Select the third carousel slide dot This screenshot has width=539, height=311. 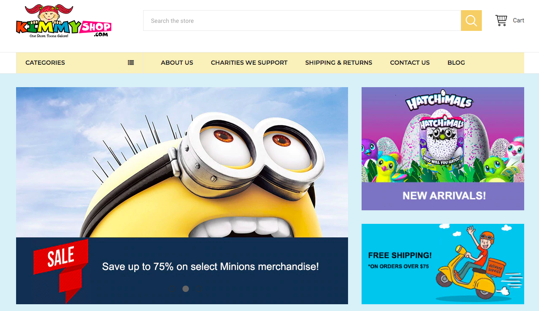pyautogui.click(x=199, y=289)
